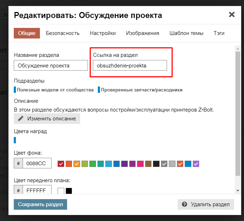Click the dialog's vertical scrollbar thumb
This screenshot has height=221, width=244.
238,114
